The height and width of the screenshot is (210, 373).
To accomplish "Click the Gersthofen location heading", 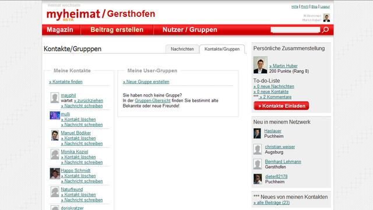I will [131, 14].
